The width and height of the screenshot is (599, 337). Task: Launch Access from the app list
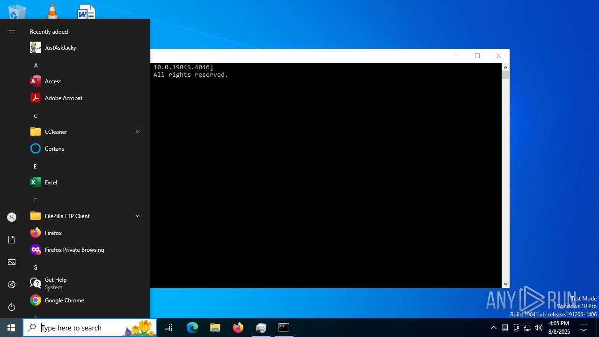click(86, 81)
